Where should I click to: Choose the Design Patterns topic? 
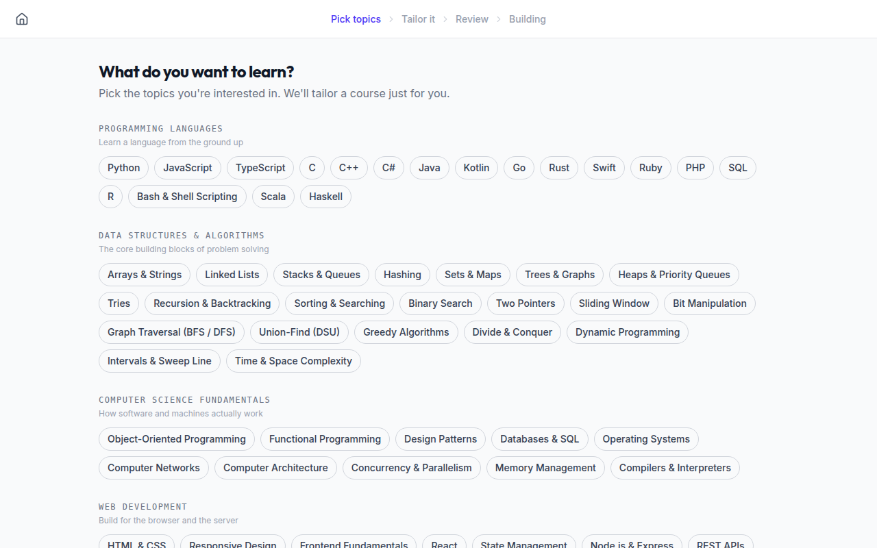coord(441,439)
